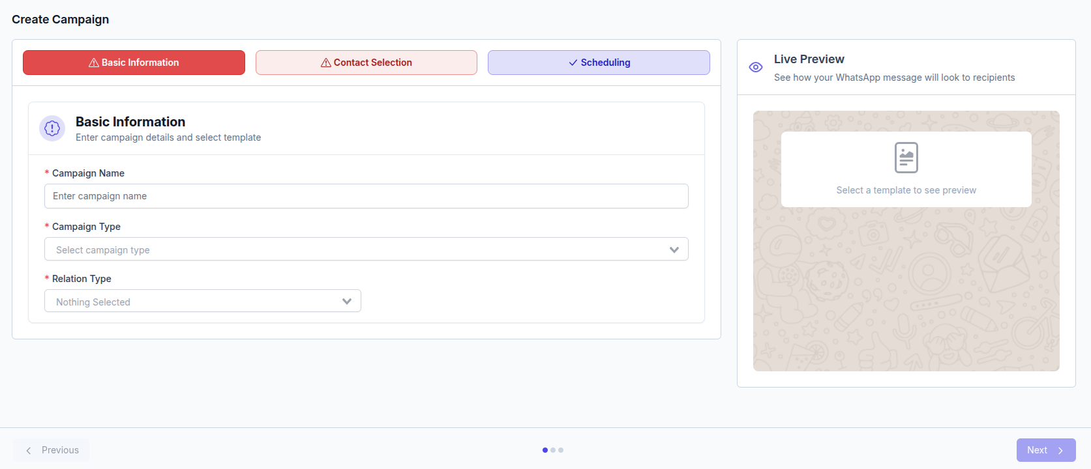Go to the Next step

click(1046, 450)
